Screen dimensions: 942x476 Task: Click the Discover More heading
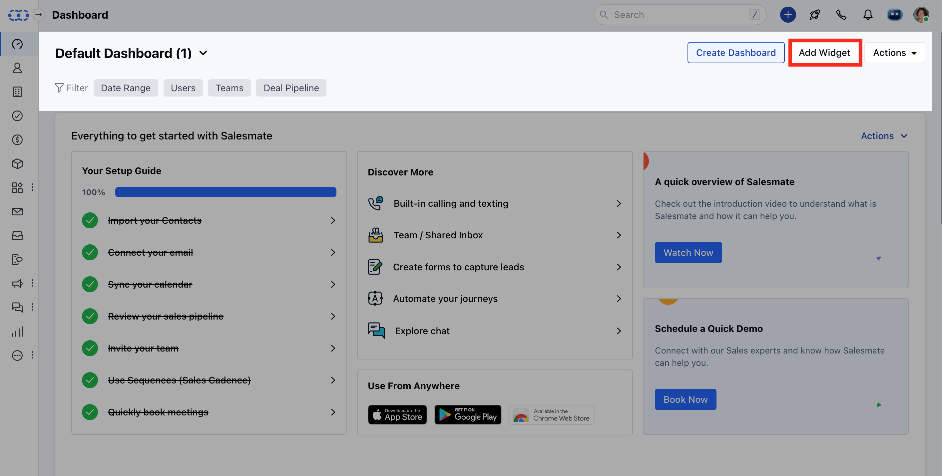point(400,172)
